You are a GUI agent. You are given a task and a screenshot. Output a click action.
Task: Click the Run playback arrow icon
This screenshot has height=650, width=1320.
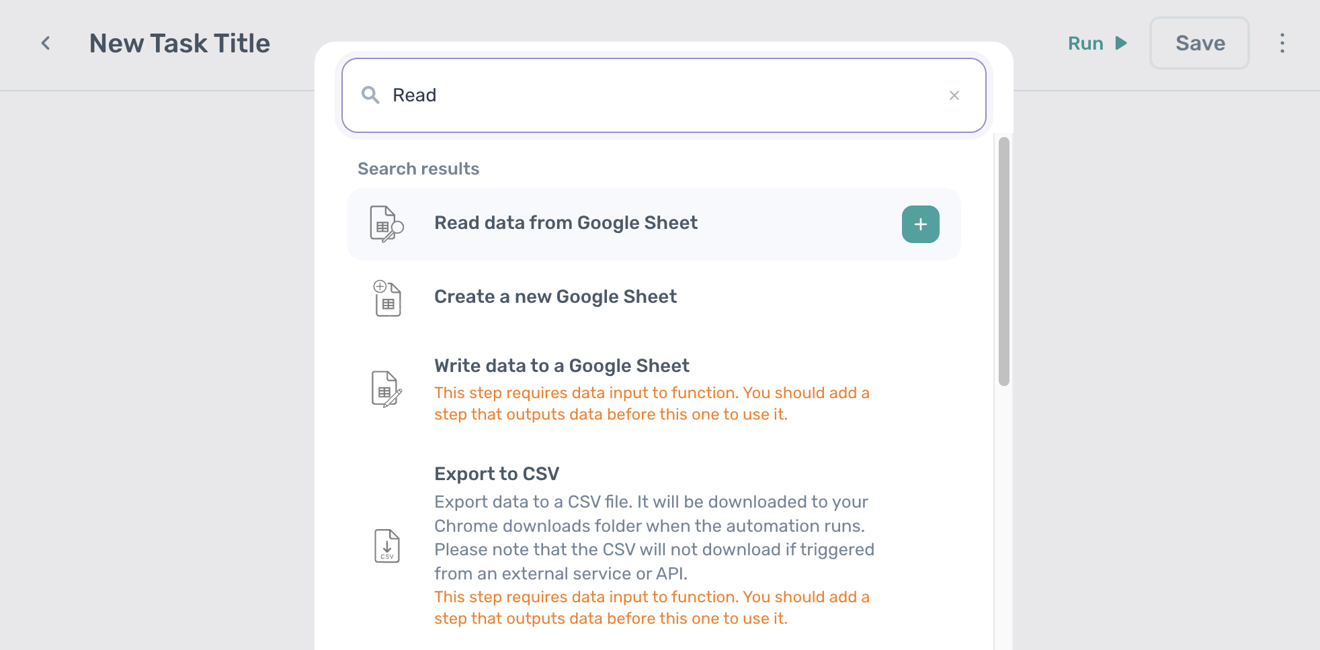[x=1121, y=43]
